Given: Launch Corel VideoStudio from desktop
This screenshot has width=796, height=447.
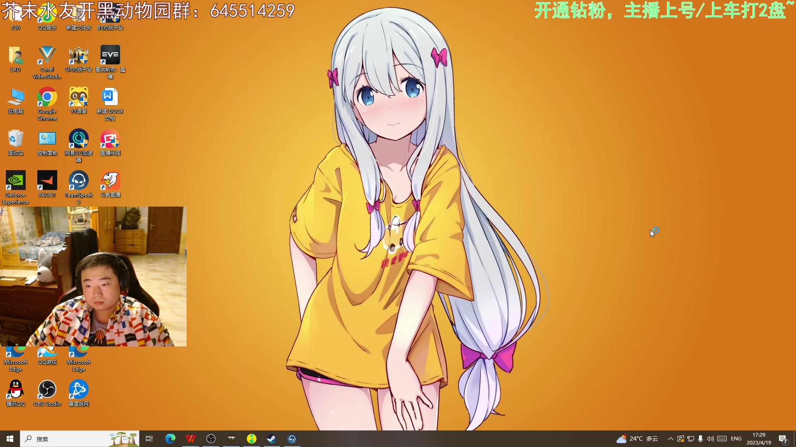Looking at the screenshot, I should pyautogui.click(x=47, y=62).
